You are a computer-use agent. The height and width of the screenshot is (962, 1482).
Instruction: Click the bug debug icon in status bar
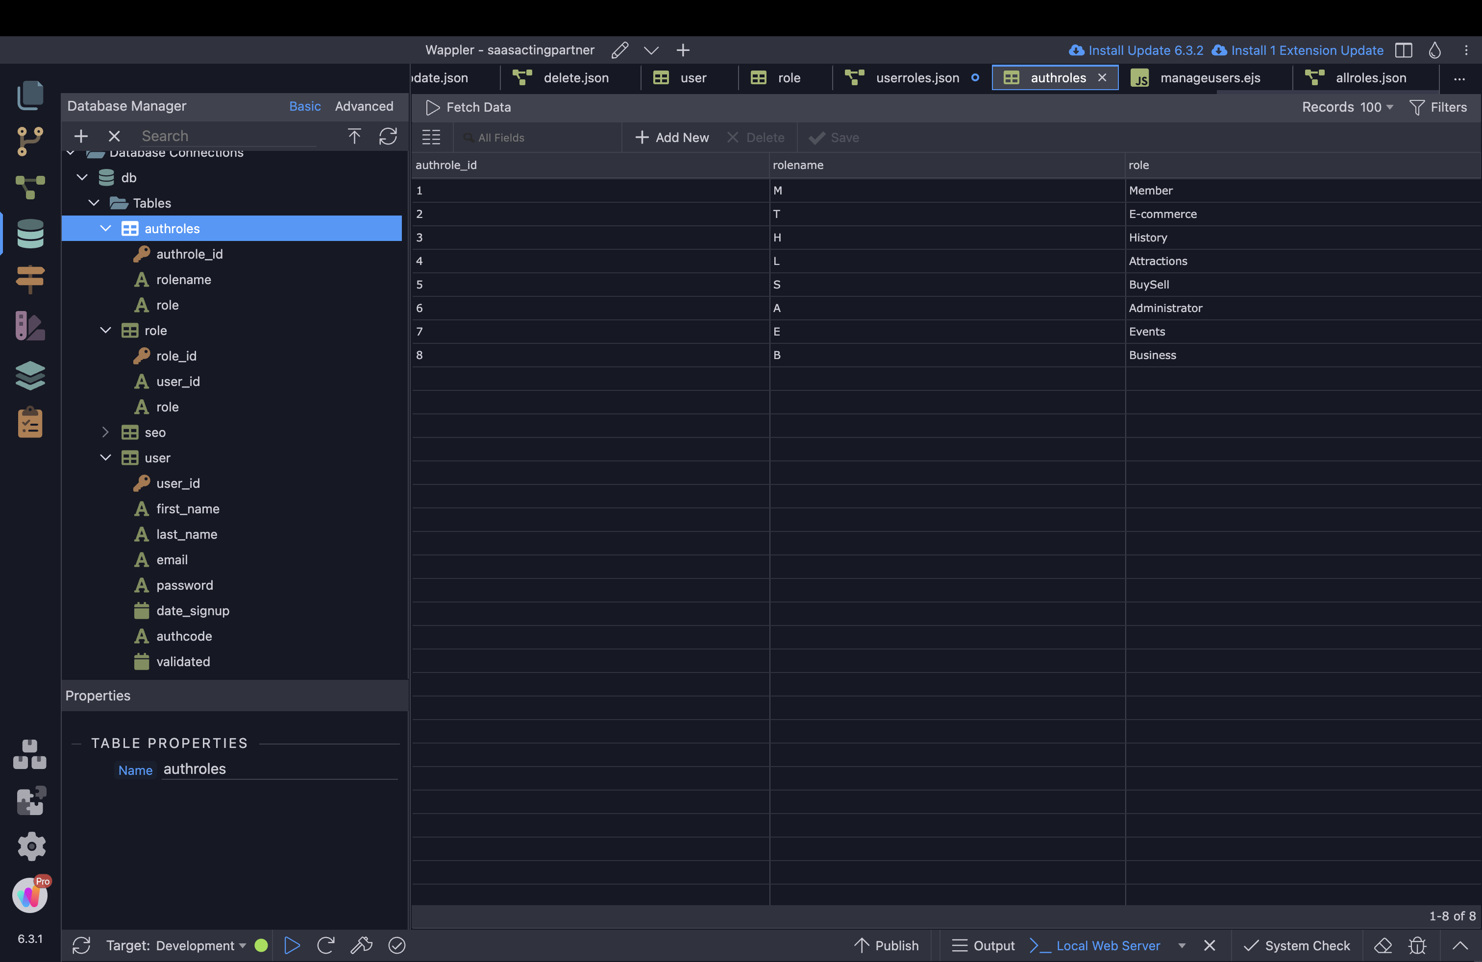tap(1417, 945)
